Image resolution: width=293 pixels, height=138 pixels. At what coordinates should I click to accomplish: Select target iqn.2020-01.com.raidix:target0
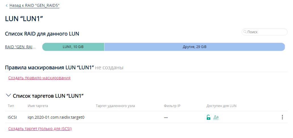(56, 117)
